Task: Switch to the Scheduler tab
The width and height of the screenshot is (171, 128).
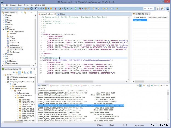Action: 75,86
